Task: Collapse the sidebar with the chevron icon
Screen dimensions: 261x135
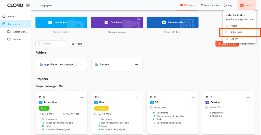Action: pos(28,5)
